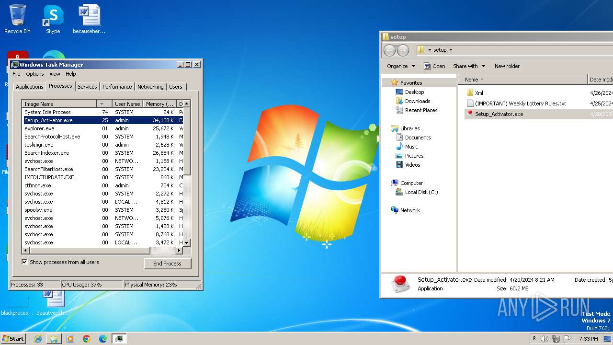Select the spoolsv.exe process row
This screenshot has height=345, width=613.
click(102, 210)
